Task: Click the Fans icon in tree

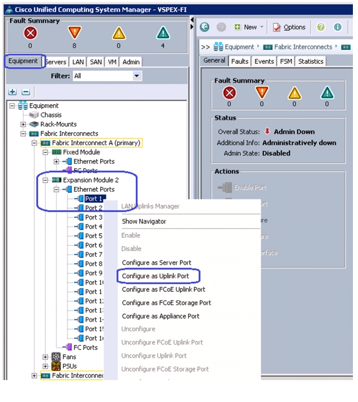Action: 56,357
